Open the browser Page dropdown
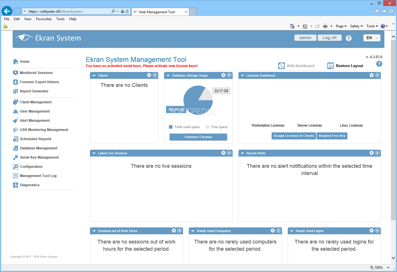 tap(341, 26)
